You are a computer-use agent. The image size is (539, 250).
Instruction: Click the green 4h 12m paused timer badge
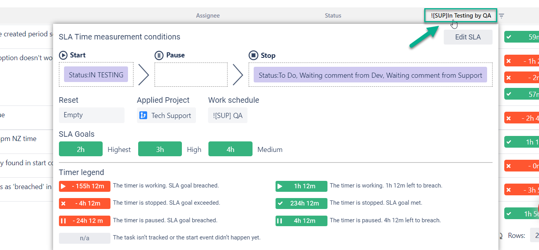(301, 221)
